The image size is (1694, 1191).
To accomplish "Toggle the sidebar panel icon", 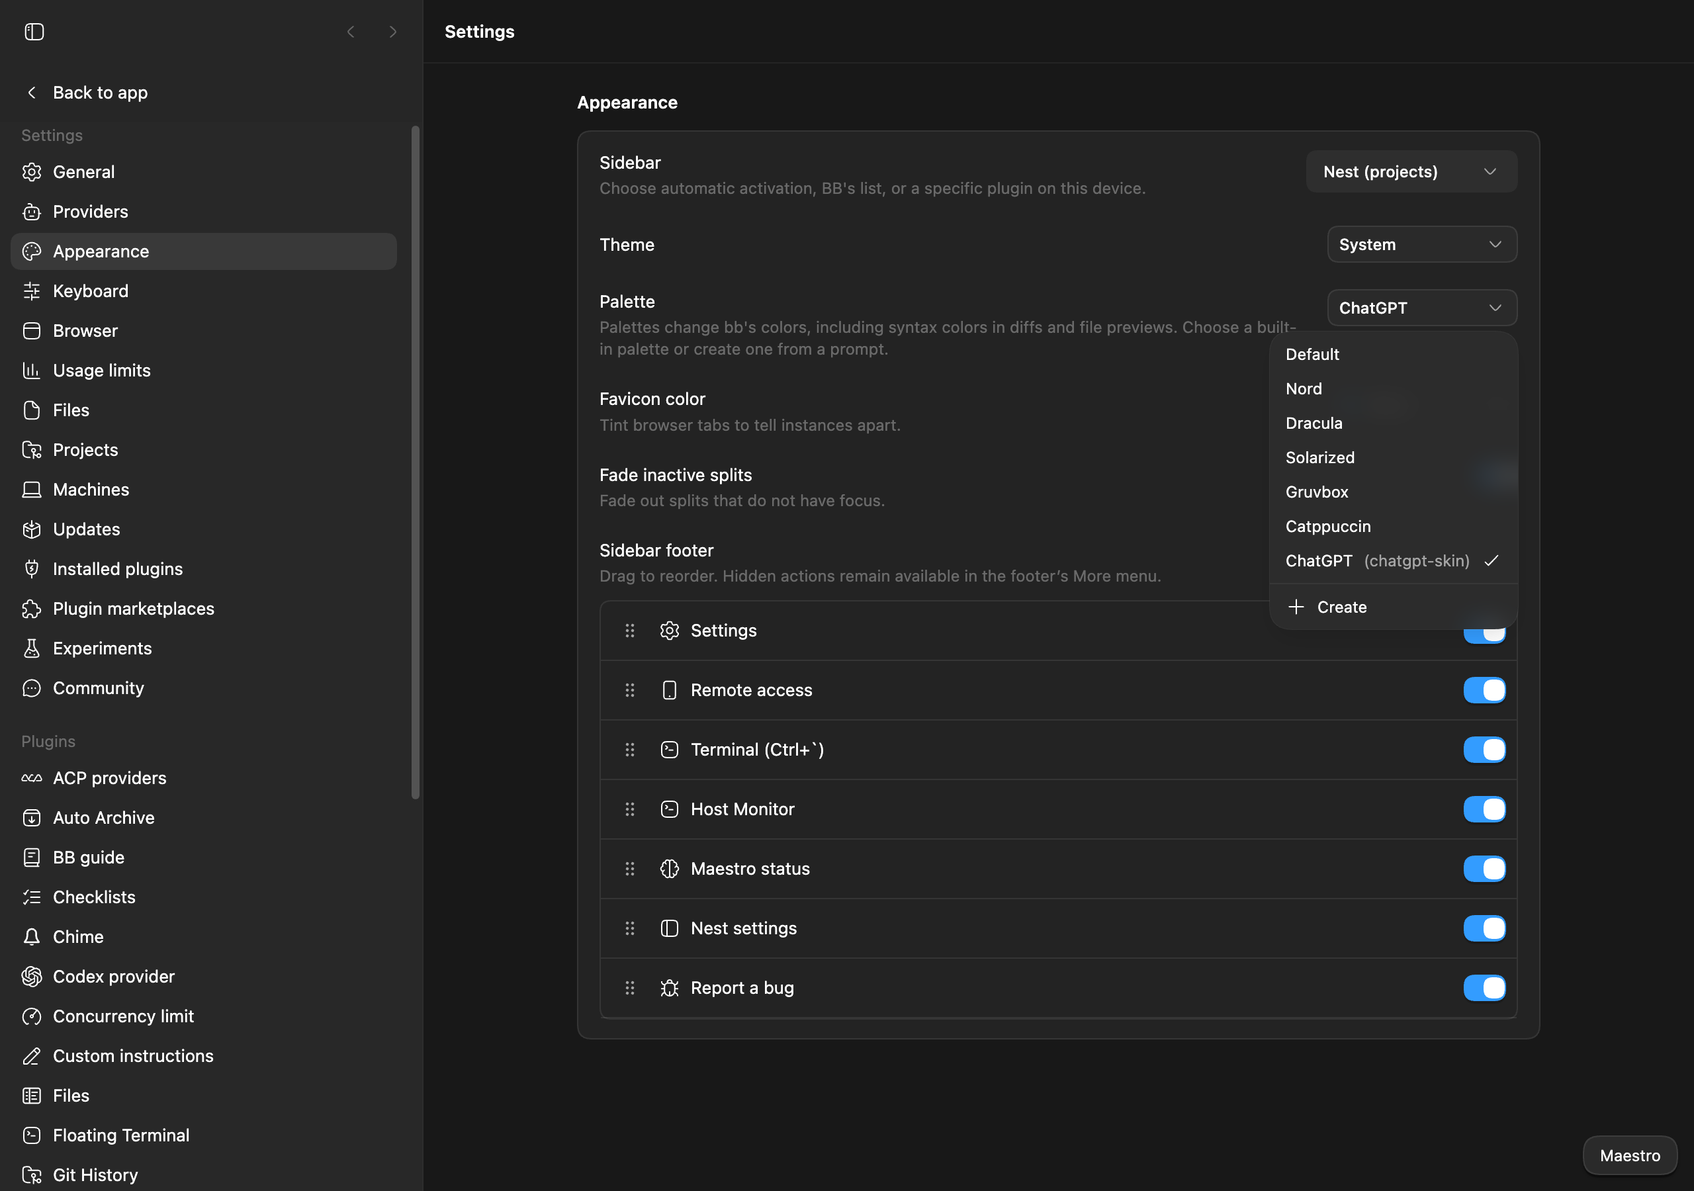I will point(34,32).
